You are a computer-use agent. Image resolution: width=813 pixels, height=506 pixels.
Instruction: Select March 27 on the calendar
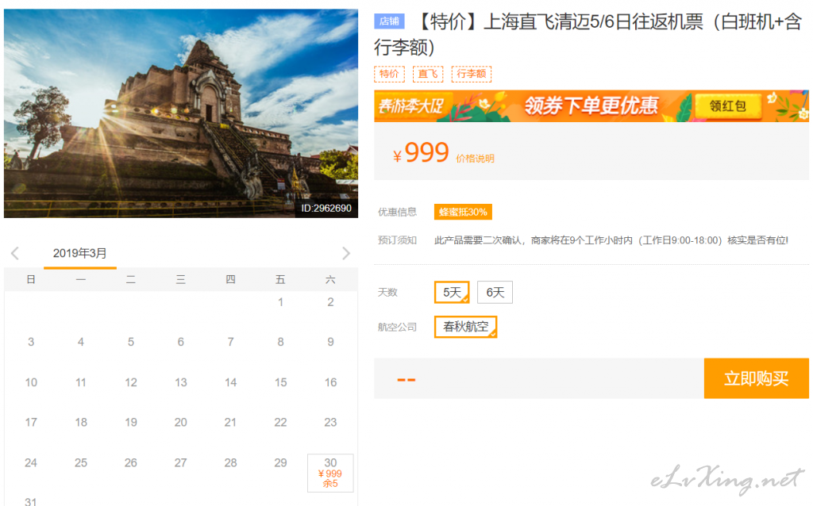click(180, 463)
